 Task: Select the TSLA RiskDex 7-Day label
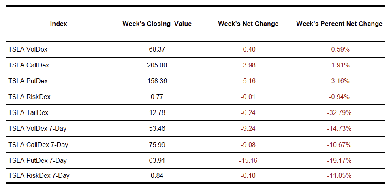39,176
